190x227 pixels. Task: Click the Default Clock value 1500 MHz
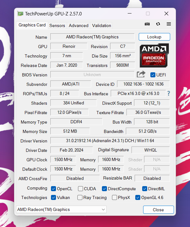(x=63, y=169)
